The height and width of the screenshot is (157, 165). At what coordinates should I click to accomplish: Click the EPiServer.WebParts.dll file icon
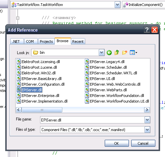coord(87,90)
